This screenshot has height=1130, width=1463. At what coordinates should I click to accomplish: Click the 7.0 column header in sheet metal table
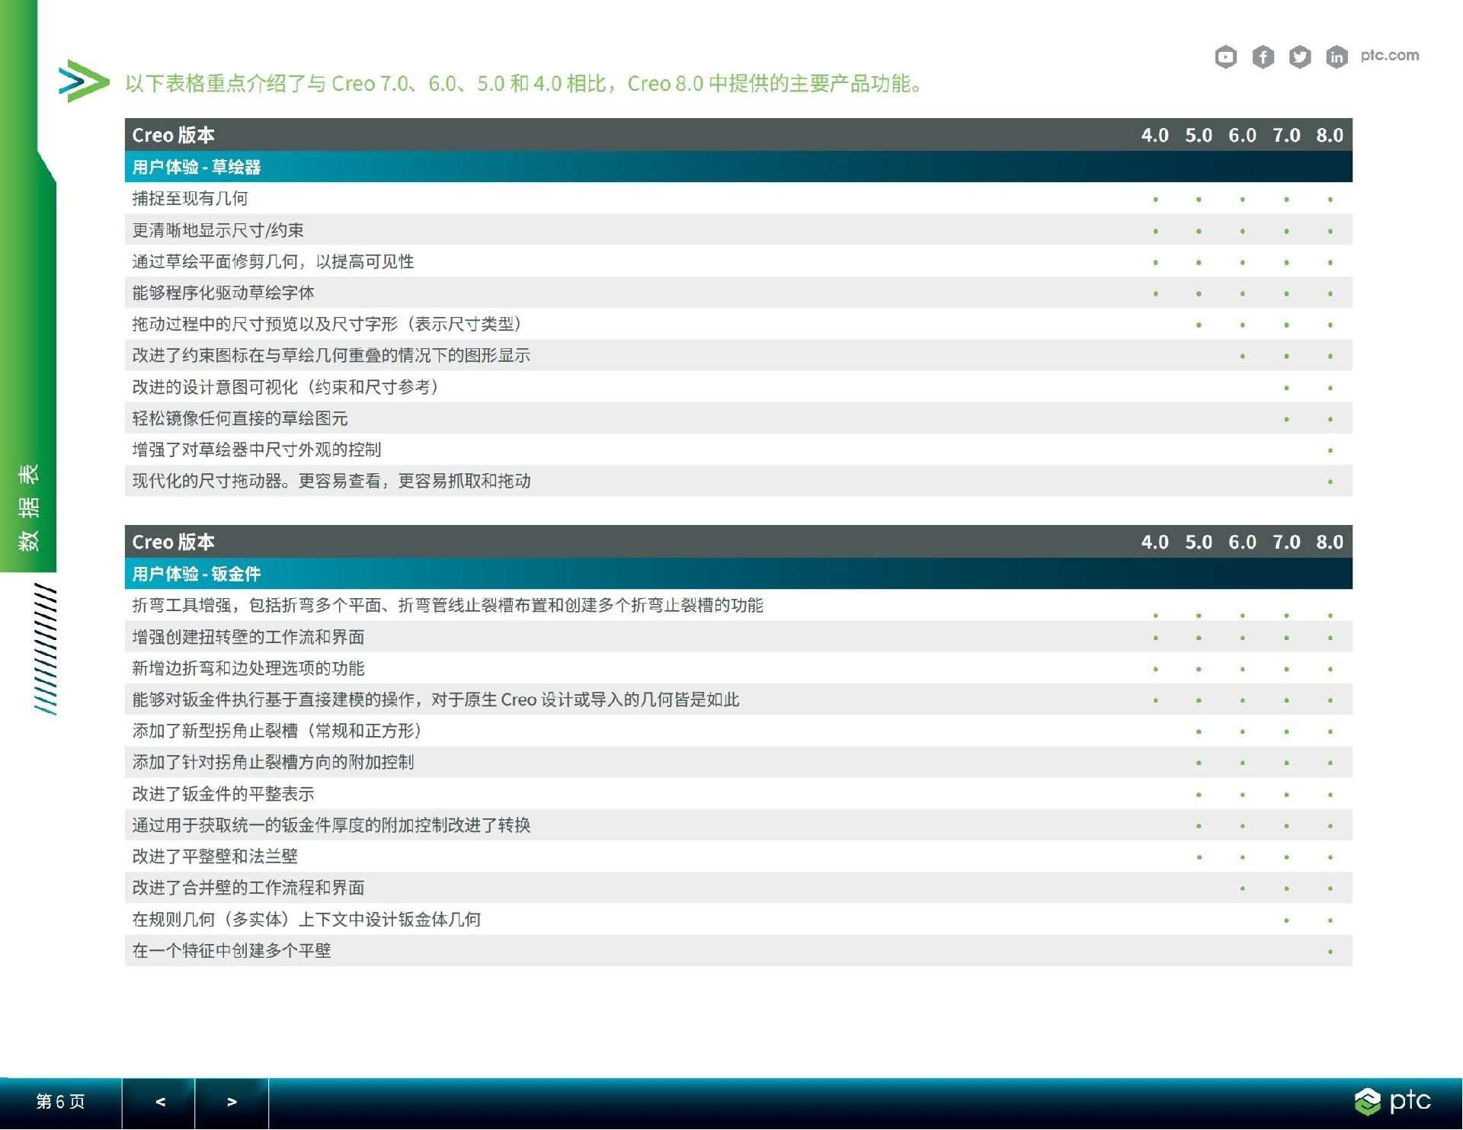tap(1286, 542)
